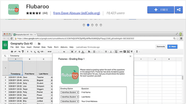Star the Geography Quiz #2 document
Image resolution: width=186 pixels, height=104 pixels.
click(35, 44)
